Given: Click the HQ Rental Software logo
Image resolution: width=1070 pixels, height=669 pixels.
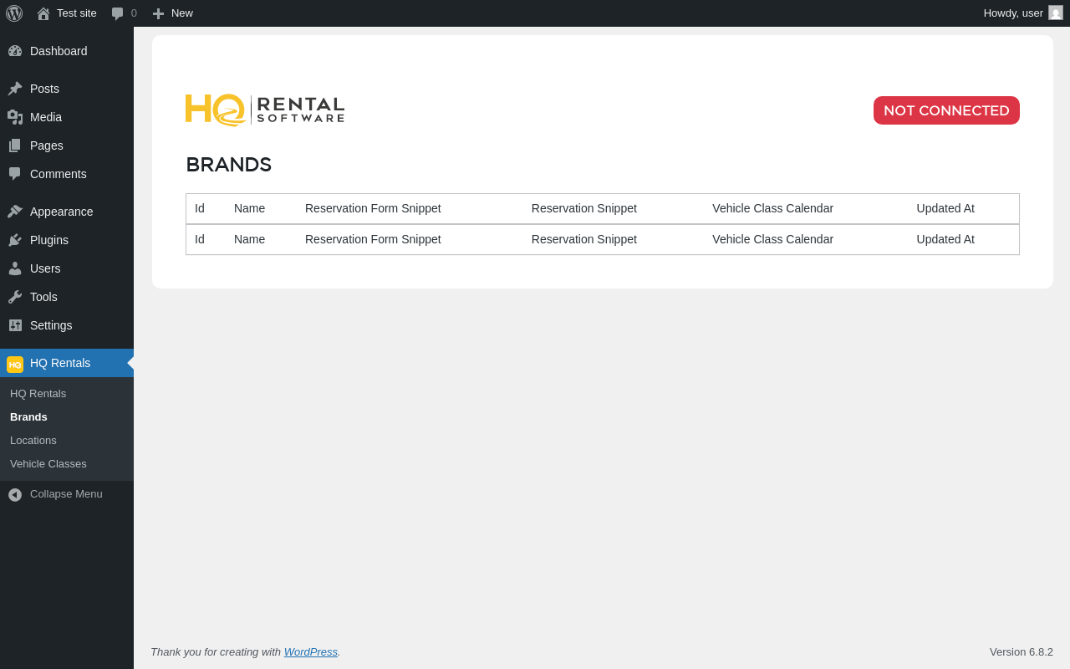Looking at the screenshot, I should [265, 110].
